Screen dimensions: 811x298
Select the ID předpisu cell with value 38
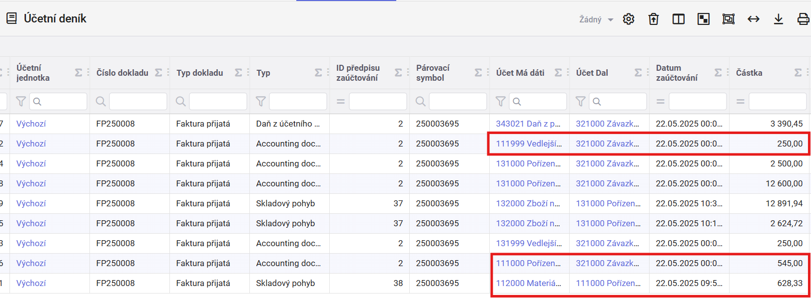pyautogui.click(x=369, y=283)
